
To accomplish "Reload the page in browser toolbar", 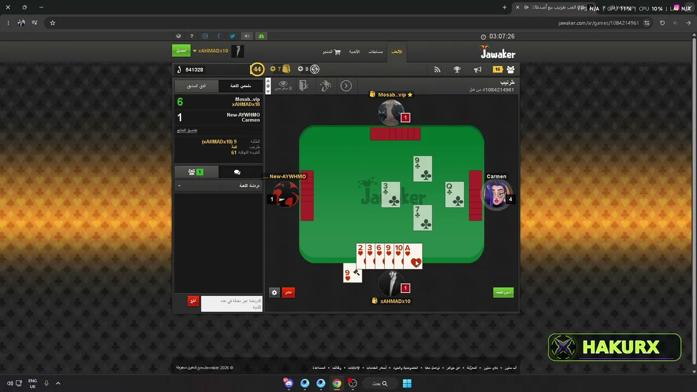I will [x=662, y=23].
